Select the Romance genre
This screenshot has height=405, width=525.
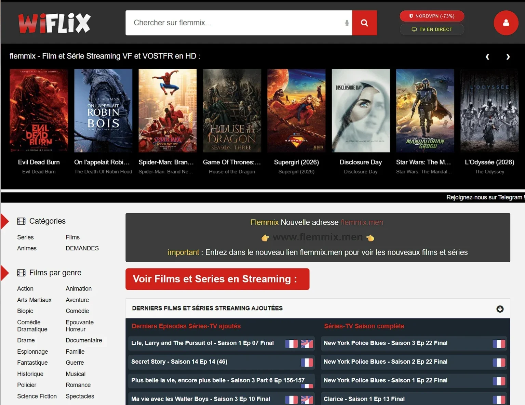coord(78,385)
